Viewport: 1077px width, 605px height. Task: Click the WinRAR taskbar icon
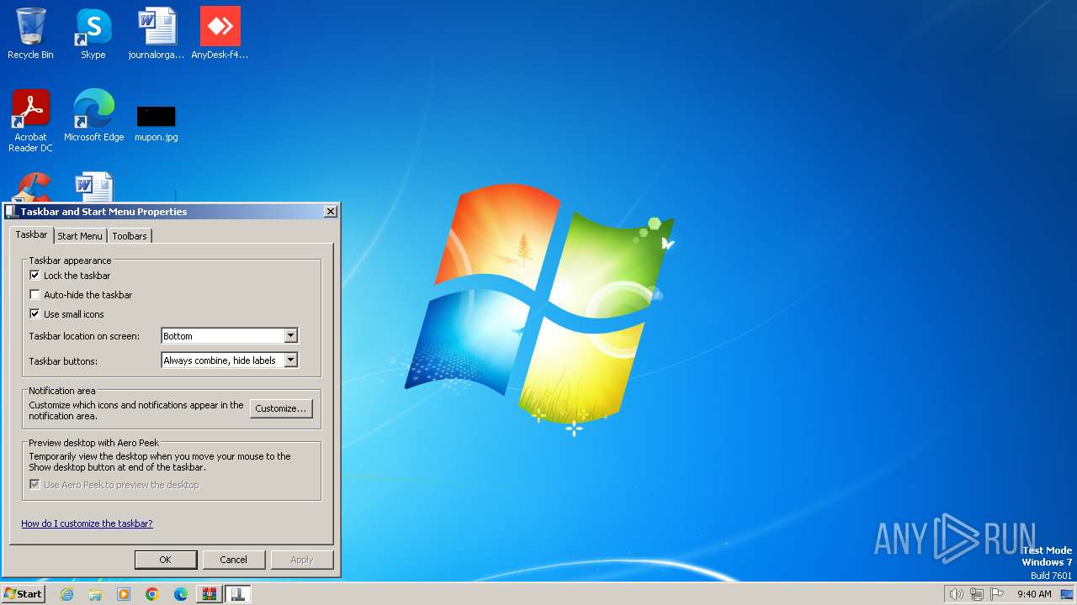click(210, 594)
